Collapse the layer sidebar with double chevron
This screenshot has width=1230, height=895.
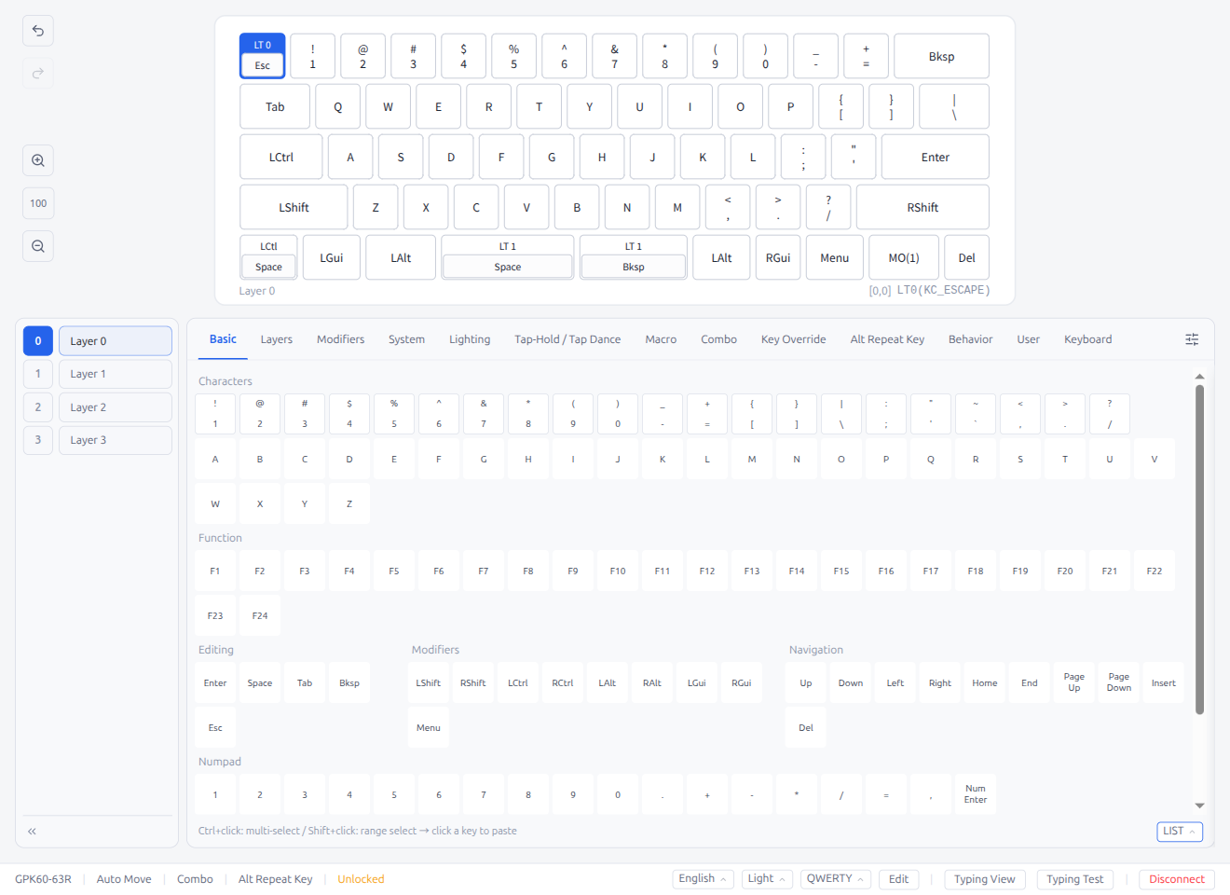[32, 831]
